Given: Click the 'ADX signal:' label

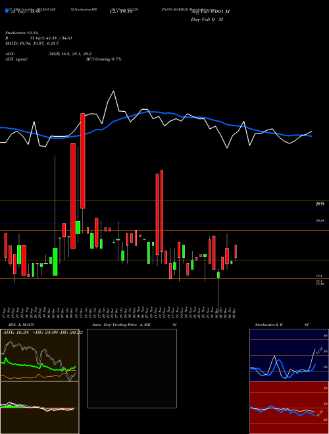Looking at the screenshot, I should 16,59.
